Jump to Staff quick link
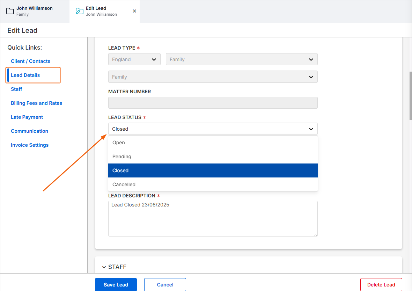Image resolution: width=412 pixels, height=291 pixels. point(16,89)
